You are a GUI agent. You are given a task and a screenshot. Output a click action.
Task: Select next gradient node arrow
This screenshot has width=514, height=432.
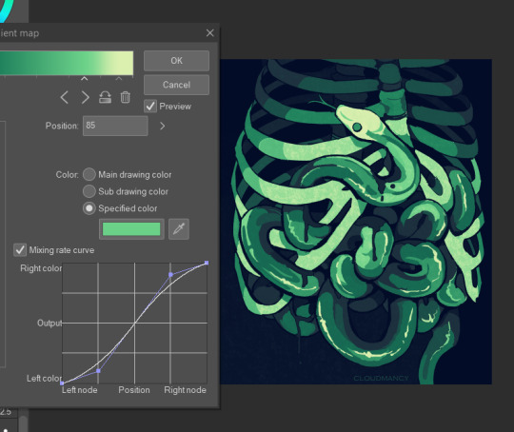[x=85, y=97]
